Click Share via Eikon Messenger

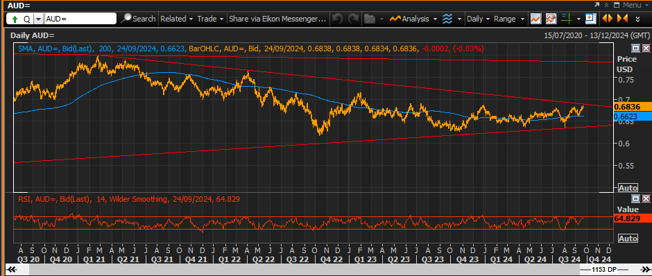tap(277, 19)
